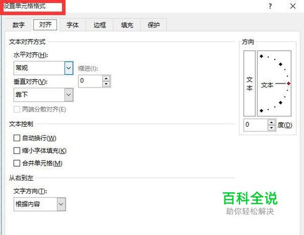Set orientation to top diamond on dial

(x=261, y=56)
